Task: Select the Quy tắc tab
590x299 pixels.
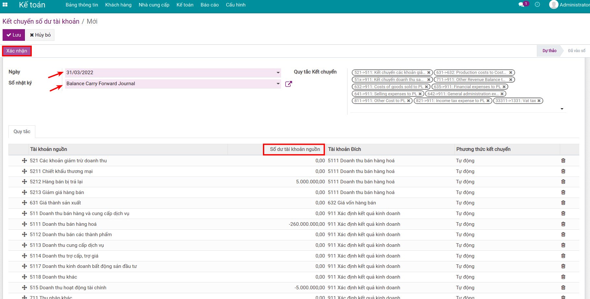Action: coord(22,132)
